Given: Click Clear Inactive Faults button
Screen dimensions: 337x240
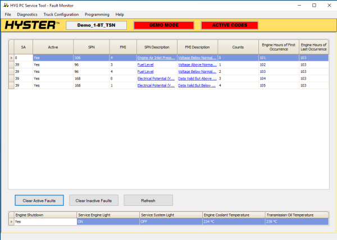Looking at the screenshot, I should tap(94, 200).
